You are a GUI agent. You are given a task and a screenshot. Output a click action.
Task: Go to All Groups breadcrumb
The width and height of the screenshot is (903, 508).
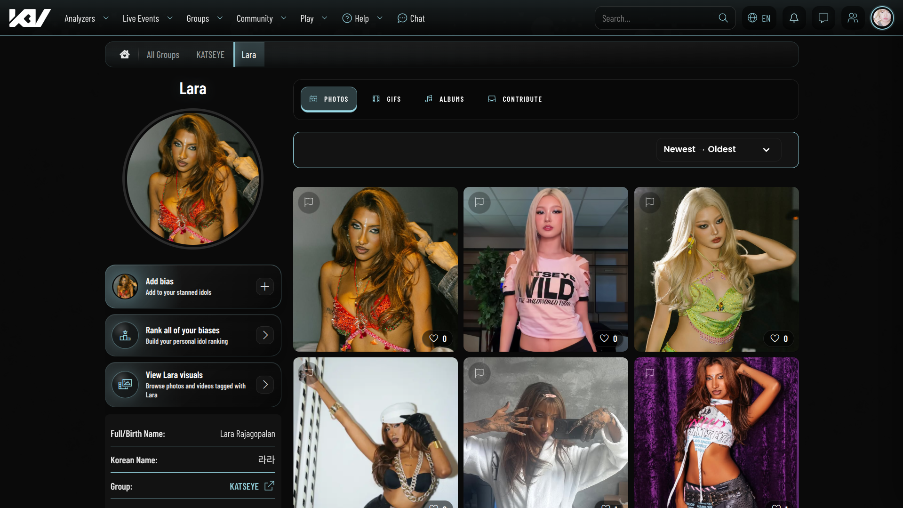(x=163, y=55)
